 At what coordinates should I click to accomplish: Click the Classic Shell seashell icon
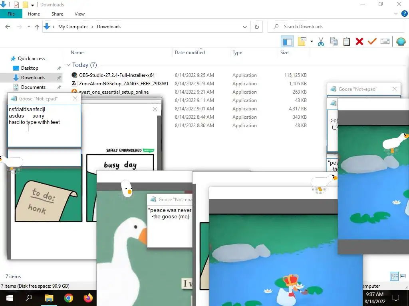click(401, 41)
